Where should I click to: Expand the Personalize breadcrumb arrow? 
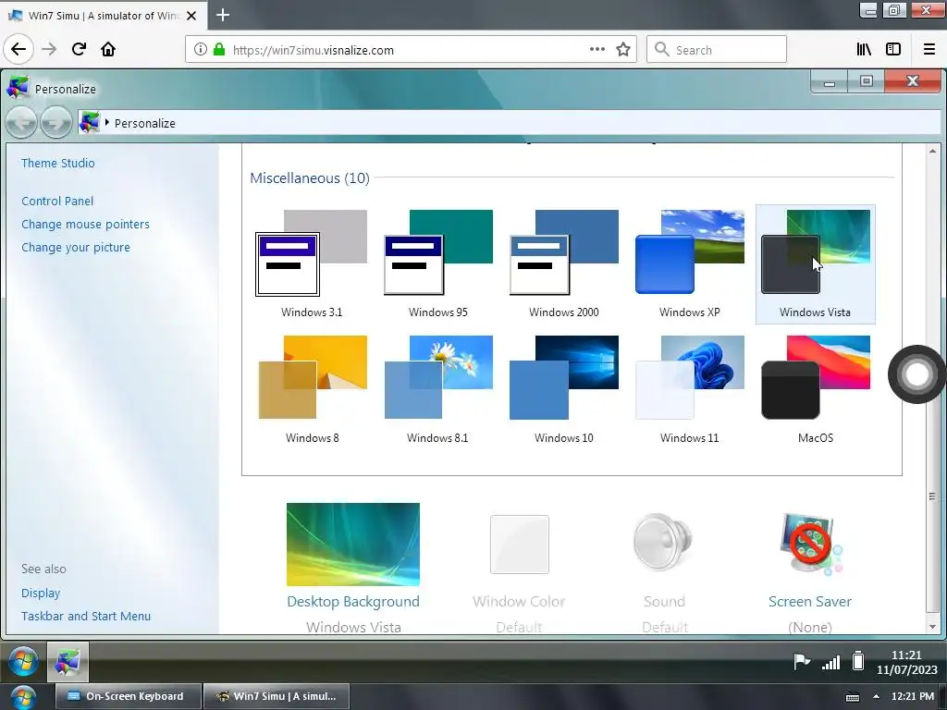pos(107,123)
